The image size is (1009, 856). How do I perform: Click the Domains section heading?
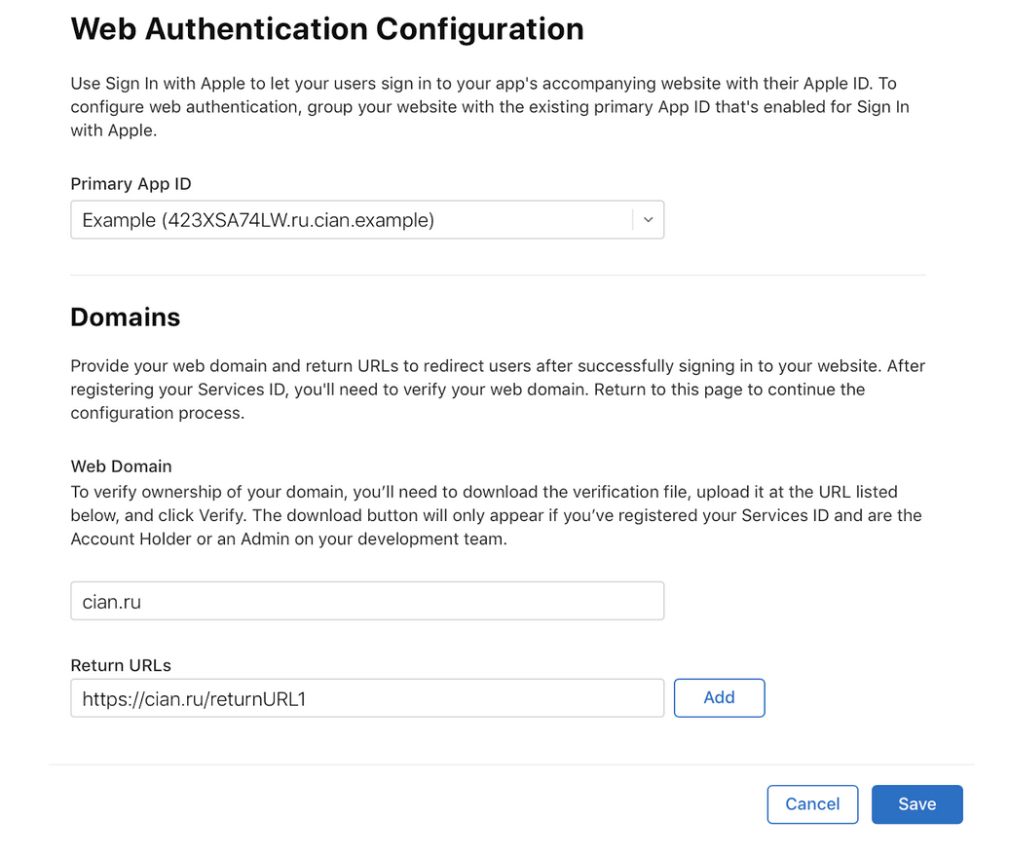pos(126,317)
